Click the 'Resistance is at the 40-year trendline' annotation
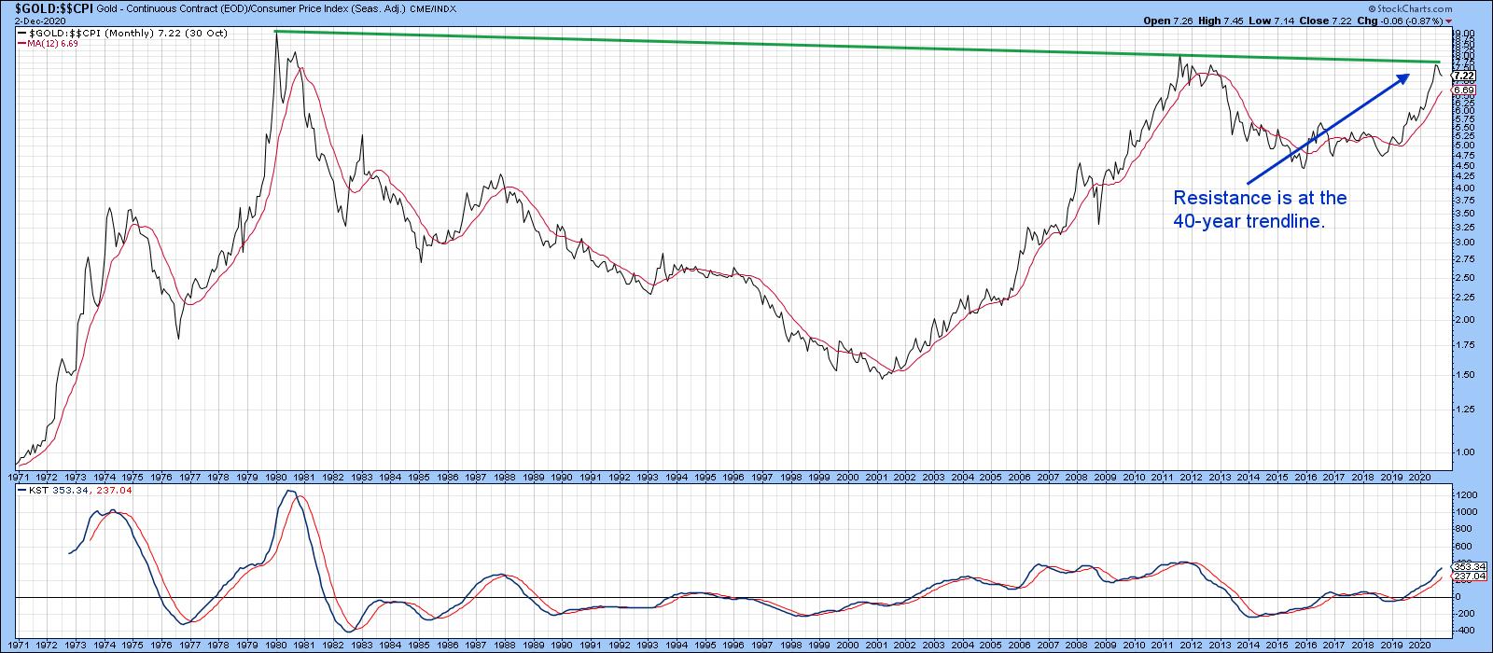The width and height of the screenshot is (1493, 653). [1260, 209]
